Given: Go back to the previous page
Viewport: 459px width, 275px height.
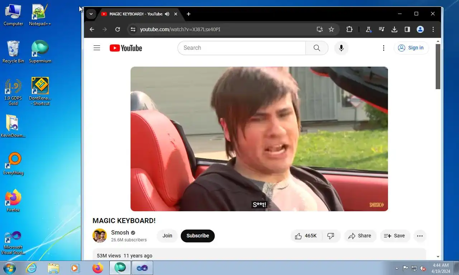Looking at the screenshot, I should coord(92,29).
